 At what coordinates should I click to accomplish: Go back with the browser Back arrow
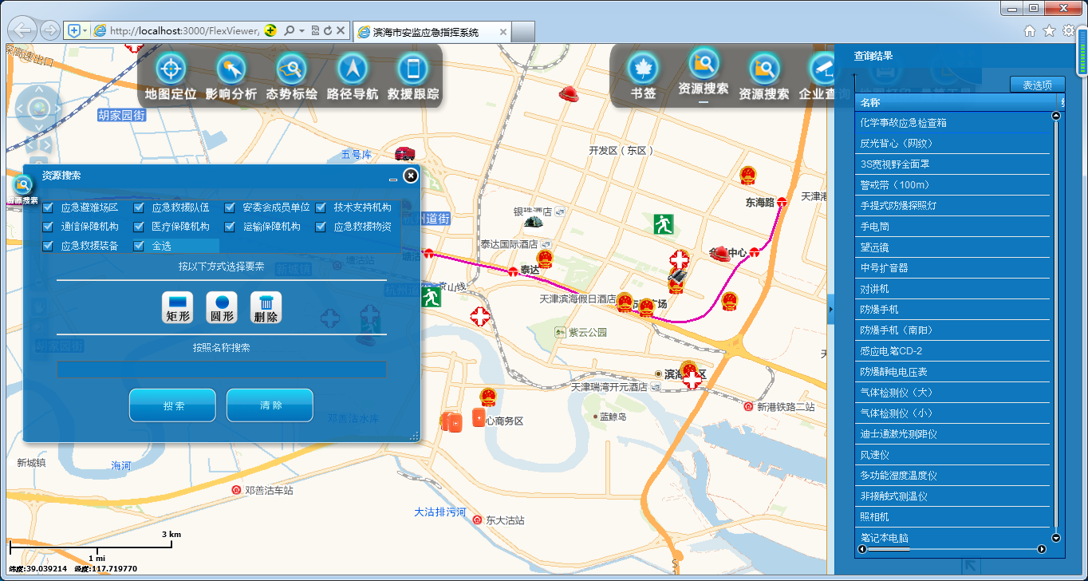tap(22, 30)
